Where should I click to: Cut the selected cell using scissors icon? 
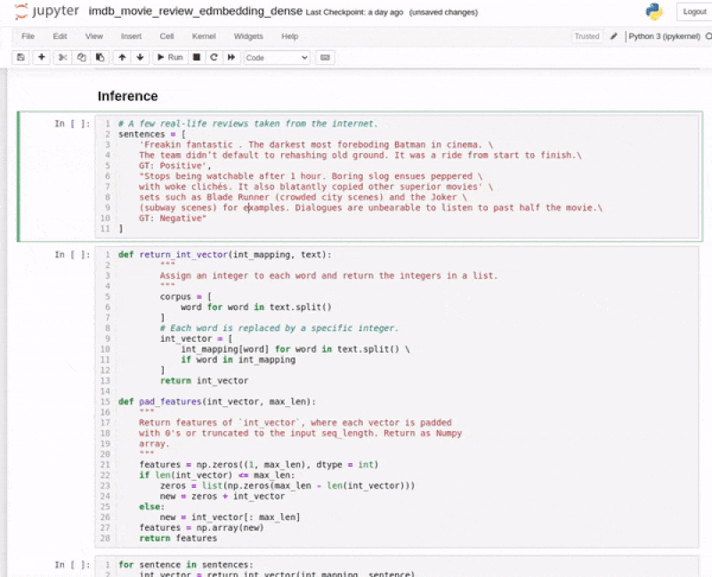click(62, 57)
